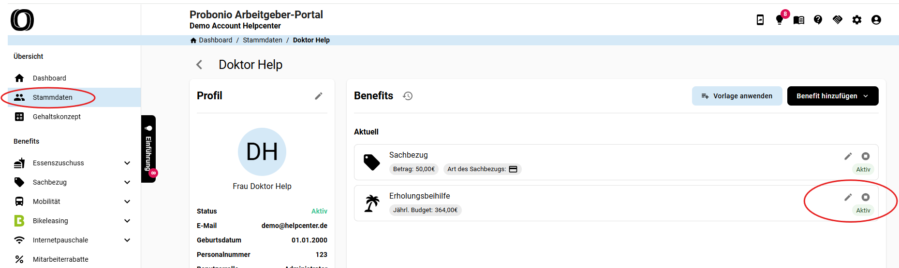Open settings gear icon in header
899x268 pixels.
pyautogui.click(x=857, y=20)
